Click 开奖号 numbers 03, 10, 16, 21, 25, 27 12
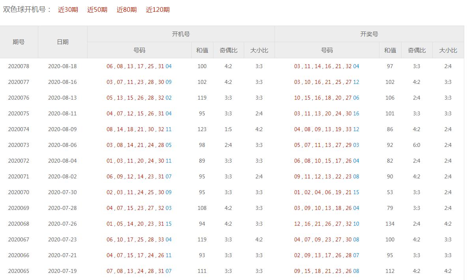The image size is (467, 280). click(327, 82)
